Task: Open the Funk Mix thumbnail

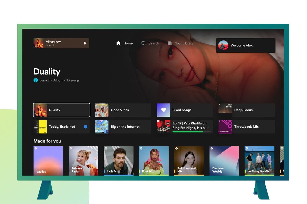Action: click(153, 160)
